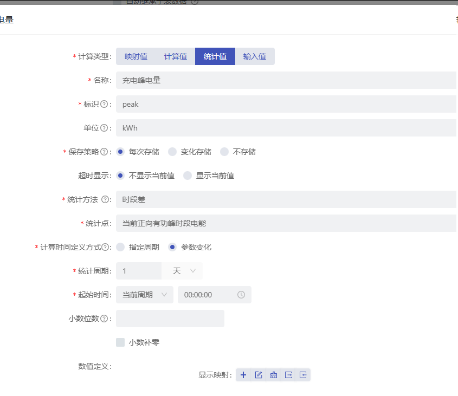Image resolution: width=458 pixels, height=396 pixels.
Task: Switch calculation type to 计算值
Action: [x=175, y=56]
